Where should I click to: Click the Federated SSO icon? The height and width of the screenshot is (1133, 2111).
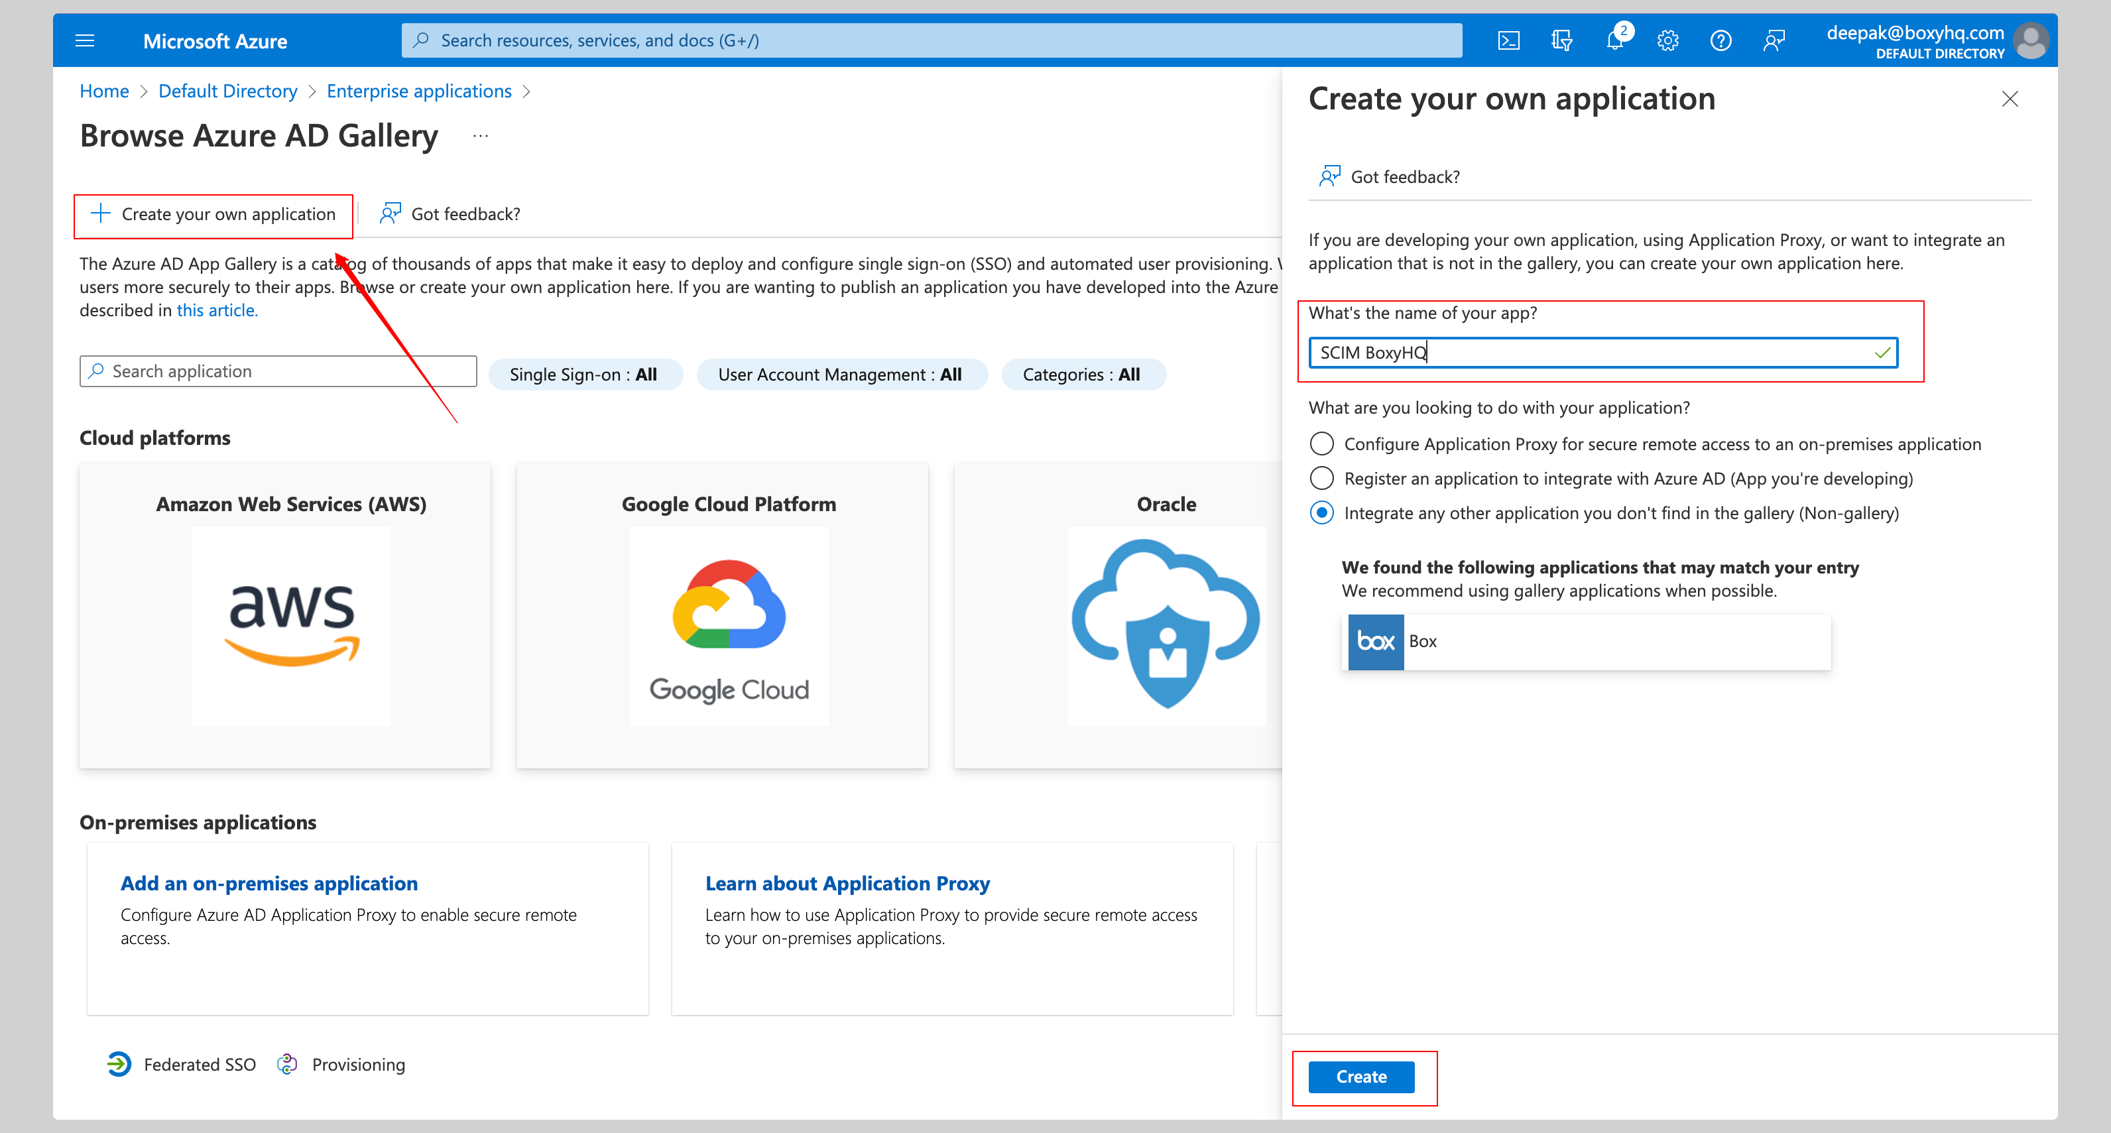click(119, 1063)
